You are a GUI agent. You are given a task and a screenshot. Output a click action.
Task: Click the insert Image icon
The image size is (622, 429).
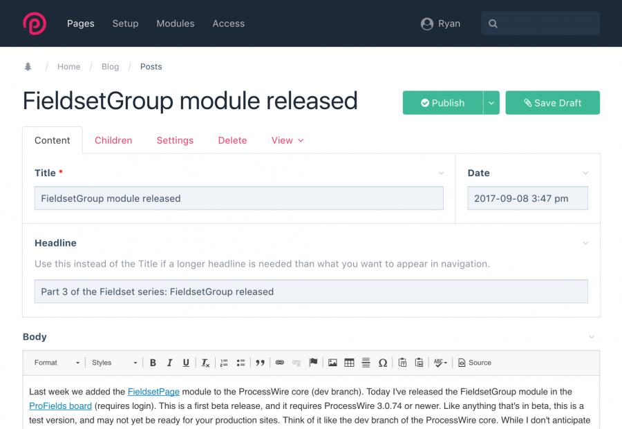tap(332, 363)
